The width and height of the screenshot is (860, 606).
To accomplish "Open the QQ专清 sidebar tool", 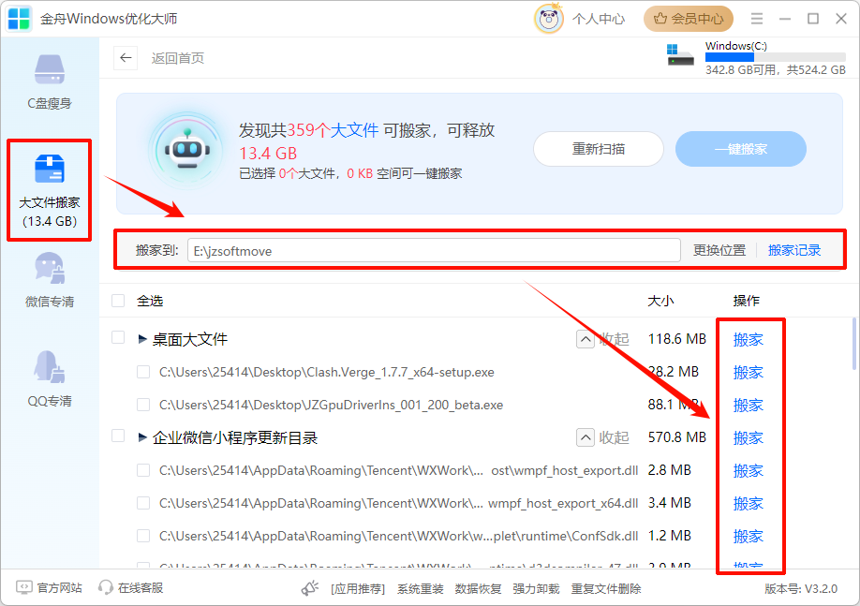I will click(x=50, y=379).
